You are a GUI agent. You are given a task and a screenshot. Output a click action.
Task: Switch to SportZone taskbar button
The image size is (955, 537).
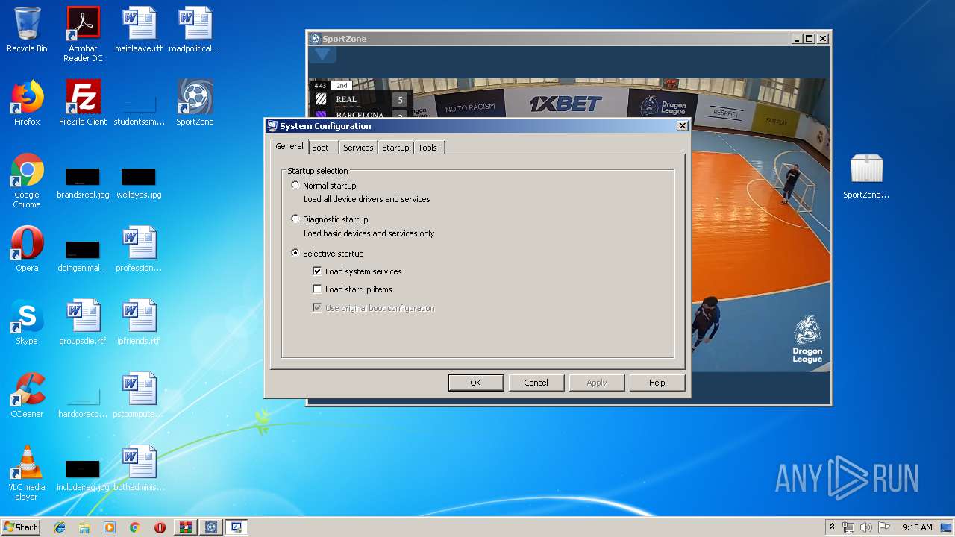point(211,527)
